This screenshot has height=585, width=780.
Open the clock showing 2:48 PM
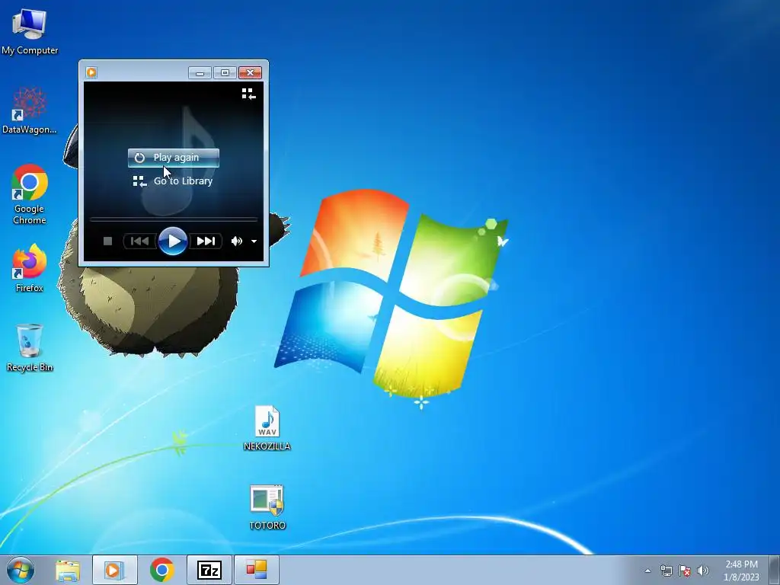(741, 571)
